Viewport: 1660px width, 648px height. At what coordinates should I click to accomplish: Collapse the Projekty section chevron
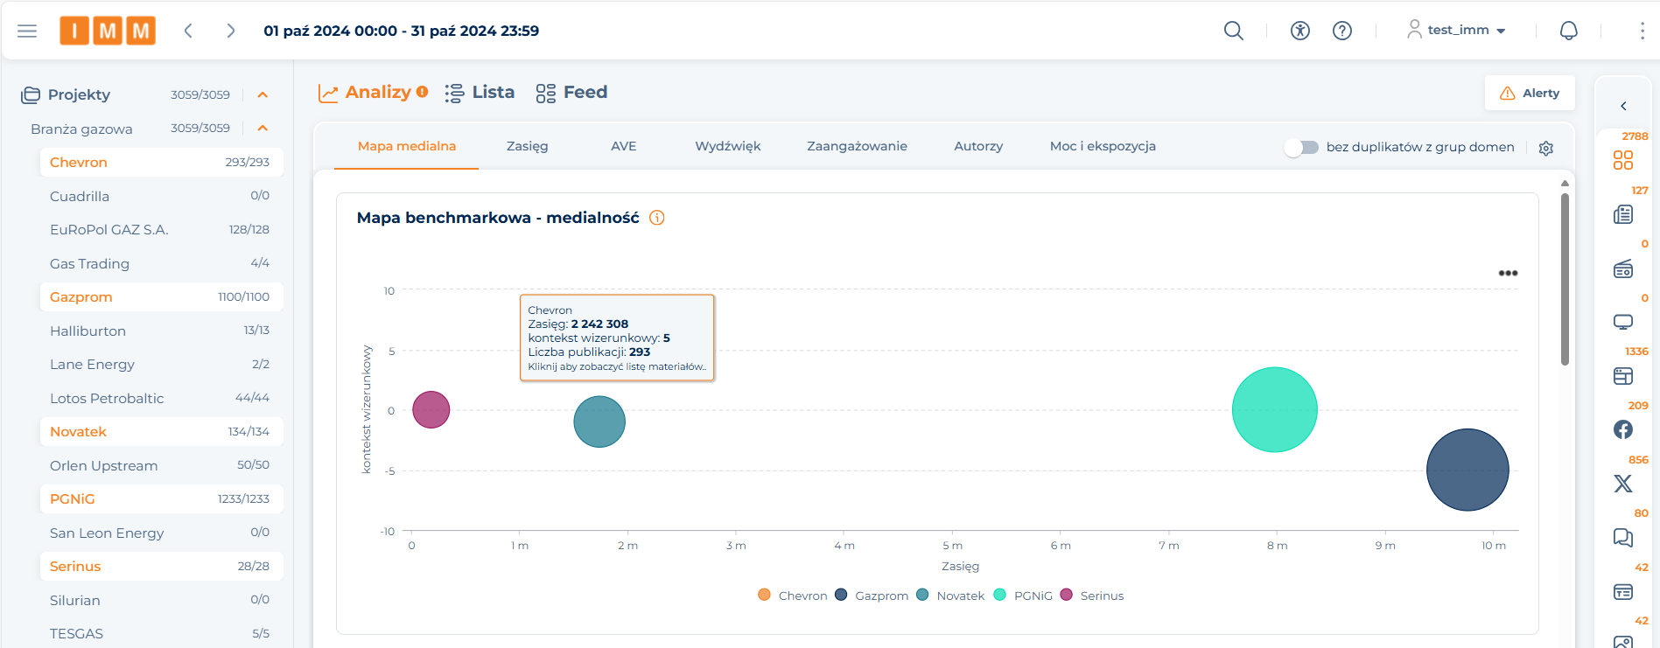[263, 94]
